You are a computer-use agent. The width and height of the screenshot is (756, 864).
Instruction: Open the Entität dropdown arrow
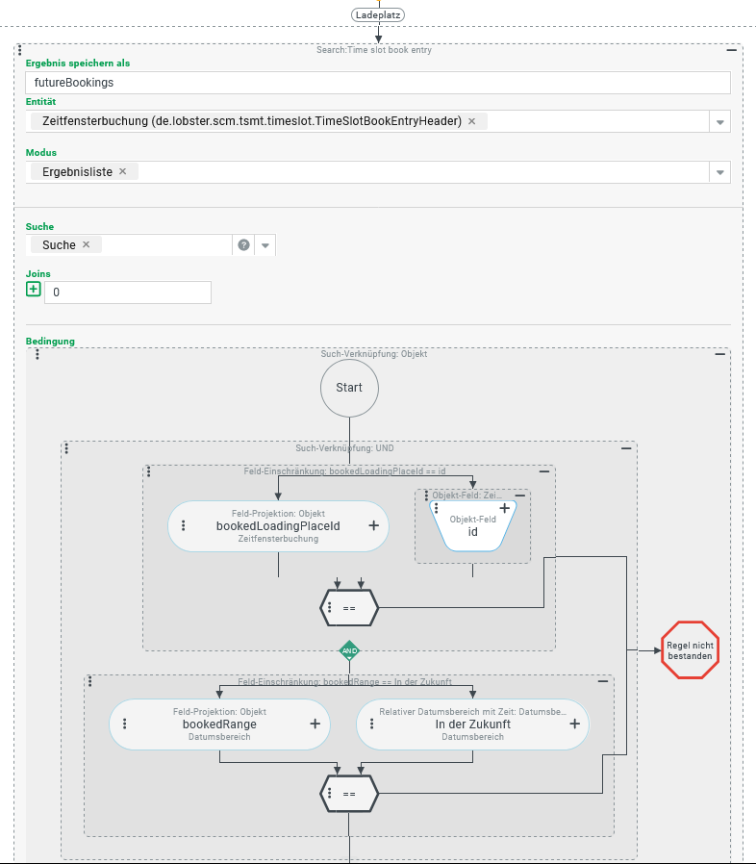point(719,122)
